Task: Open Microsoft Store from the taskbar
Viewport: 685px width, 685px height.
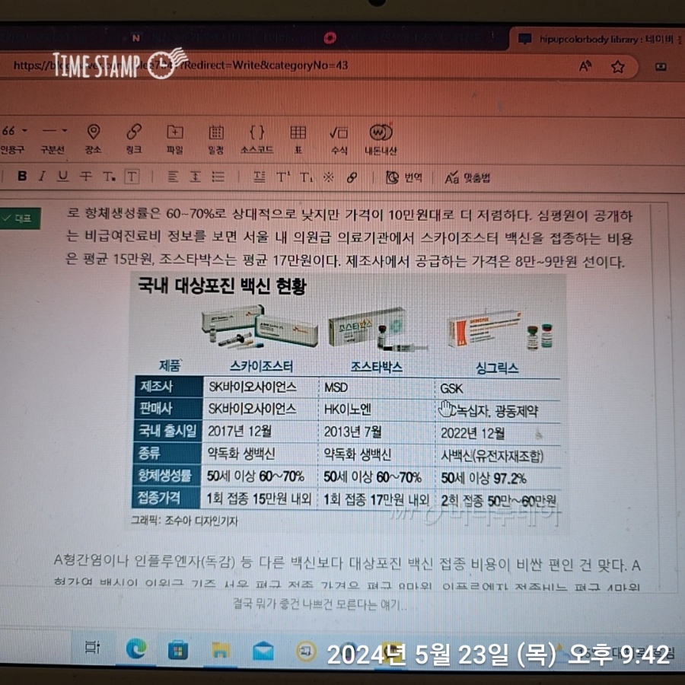Action: pos(178,651)
